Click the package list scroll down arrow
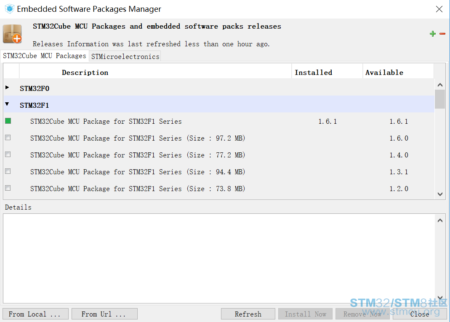Screen dimensions: 450x322 (x=440, y=194)
